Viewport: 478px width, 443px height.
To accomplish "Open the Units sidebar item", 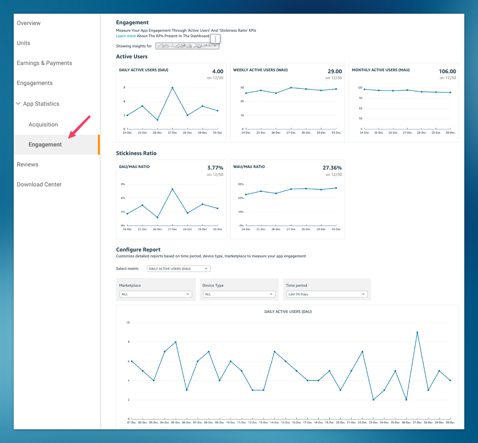I will 23,43.
